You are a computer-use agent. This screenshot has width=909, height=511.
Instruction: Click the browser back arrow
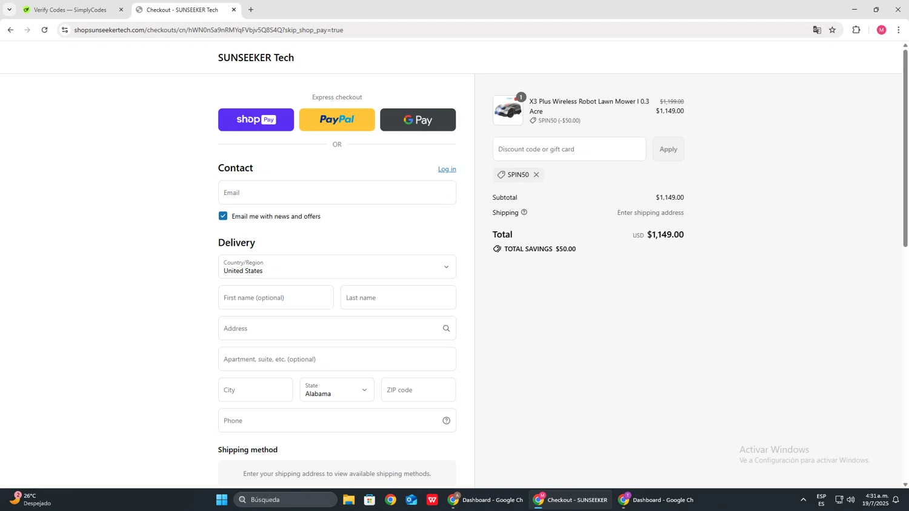(x=10, y=30)
